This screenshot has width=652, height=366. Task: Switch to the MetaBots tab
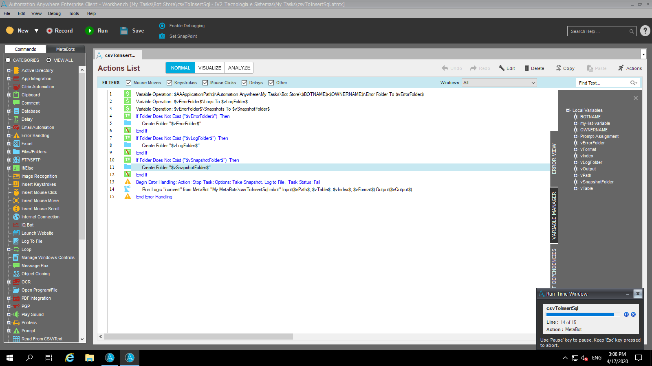click(65, 49)
